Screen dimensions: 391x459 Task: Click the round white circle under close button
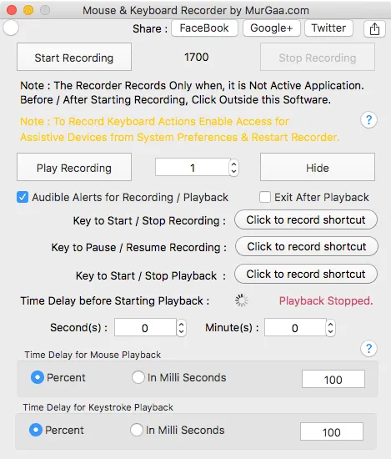[x=11, y=28]
